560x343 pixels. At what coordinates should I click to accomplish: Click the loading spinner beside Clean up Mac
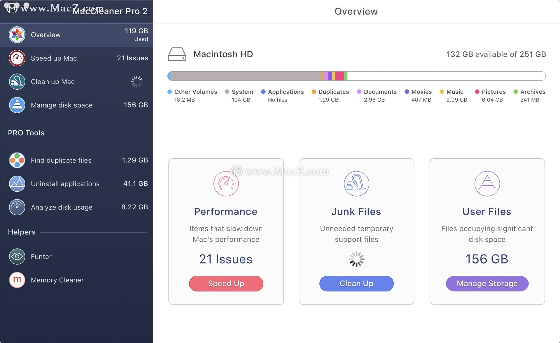(x=136, y=82)
